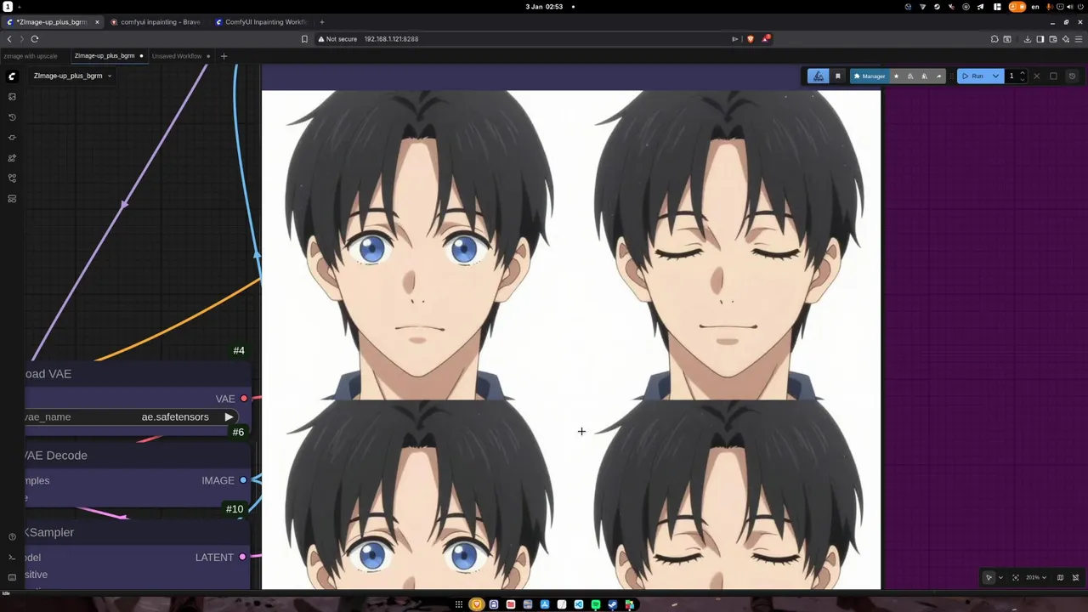Image resolution: width=1088 pixels, height=612 pixels.
Task: Open the assets sidebar panel icon
Action: pyautogui.click(x=12, y=97)
